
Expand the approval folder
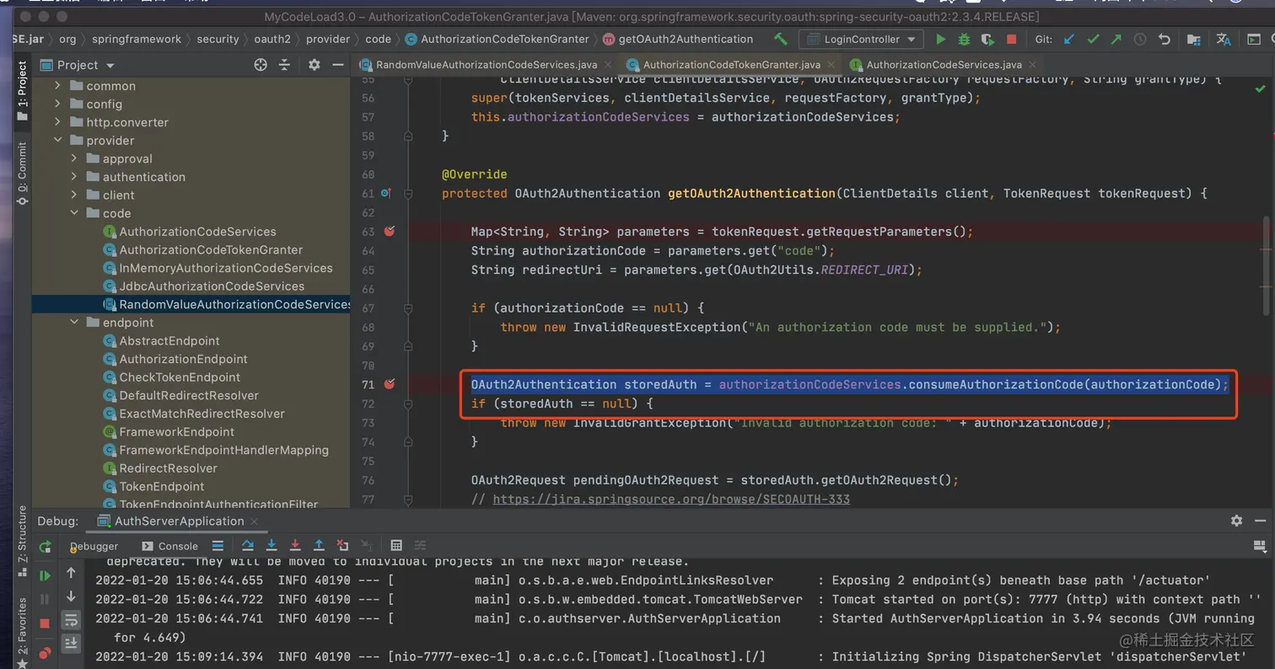point(74,158)
